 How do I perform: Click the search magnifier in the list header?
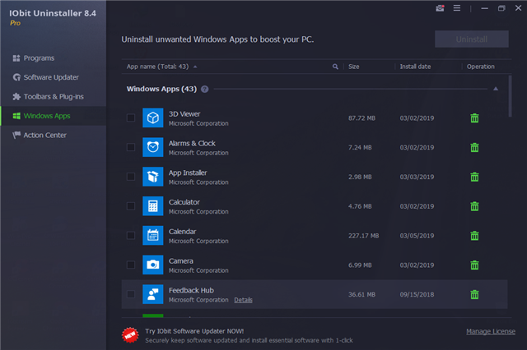(335, 66)
